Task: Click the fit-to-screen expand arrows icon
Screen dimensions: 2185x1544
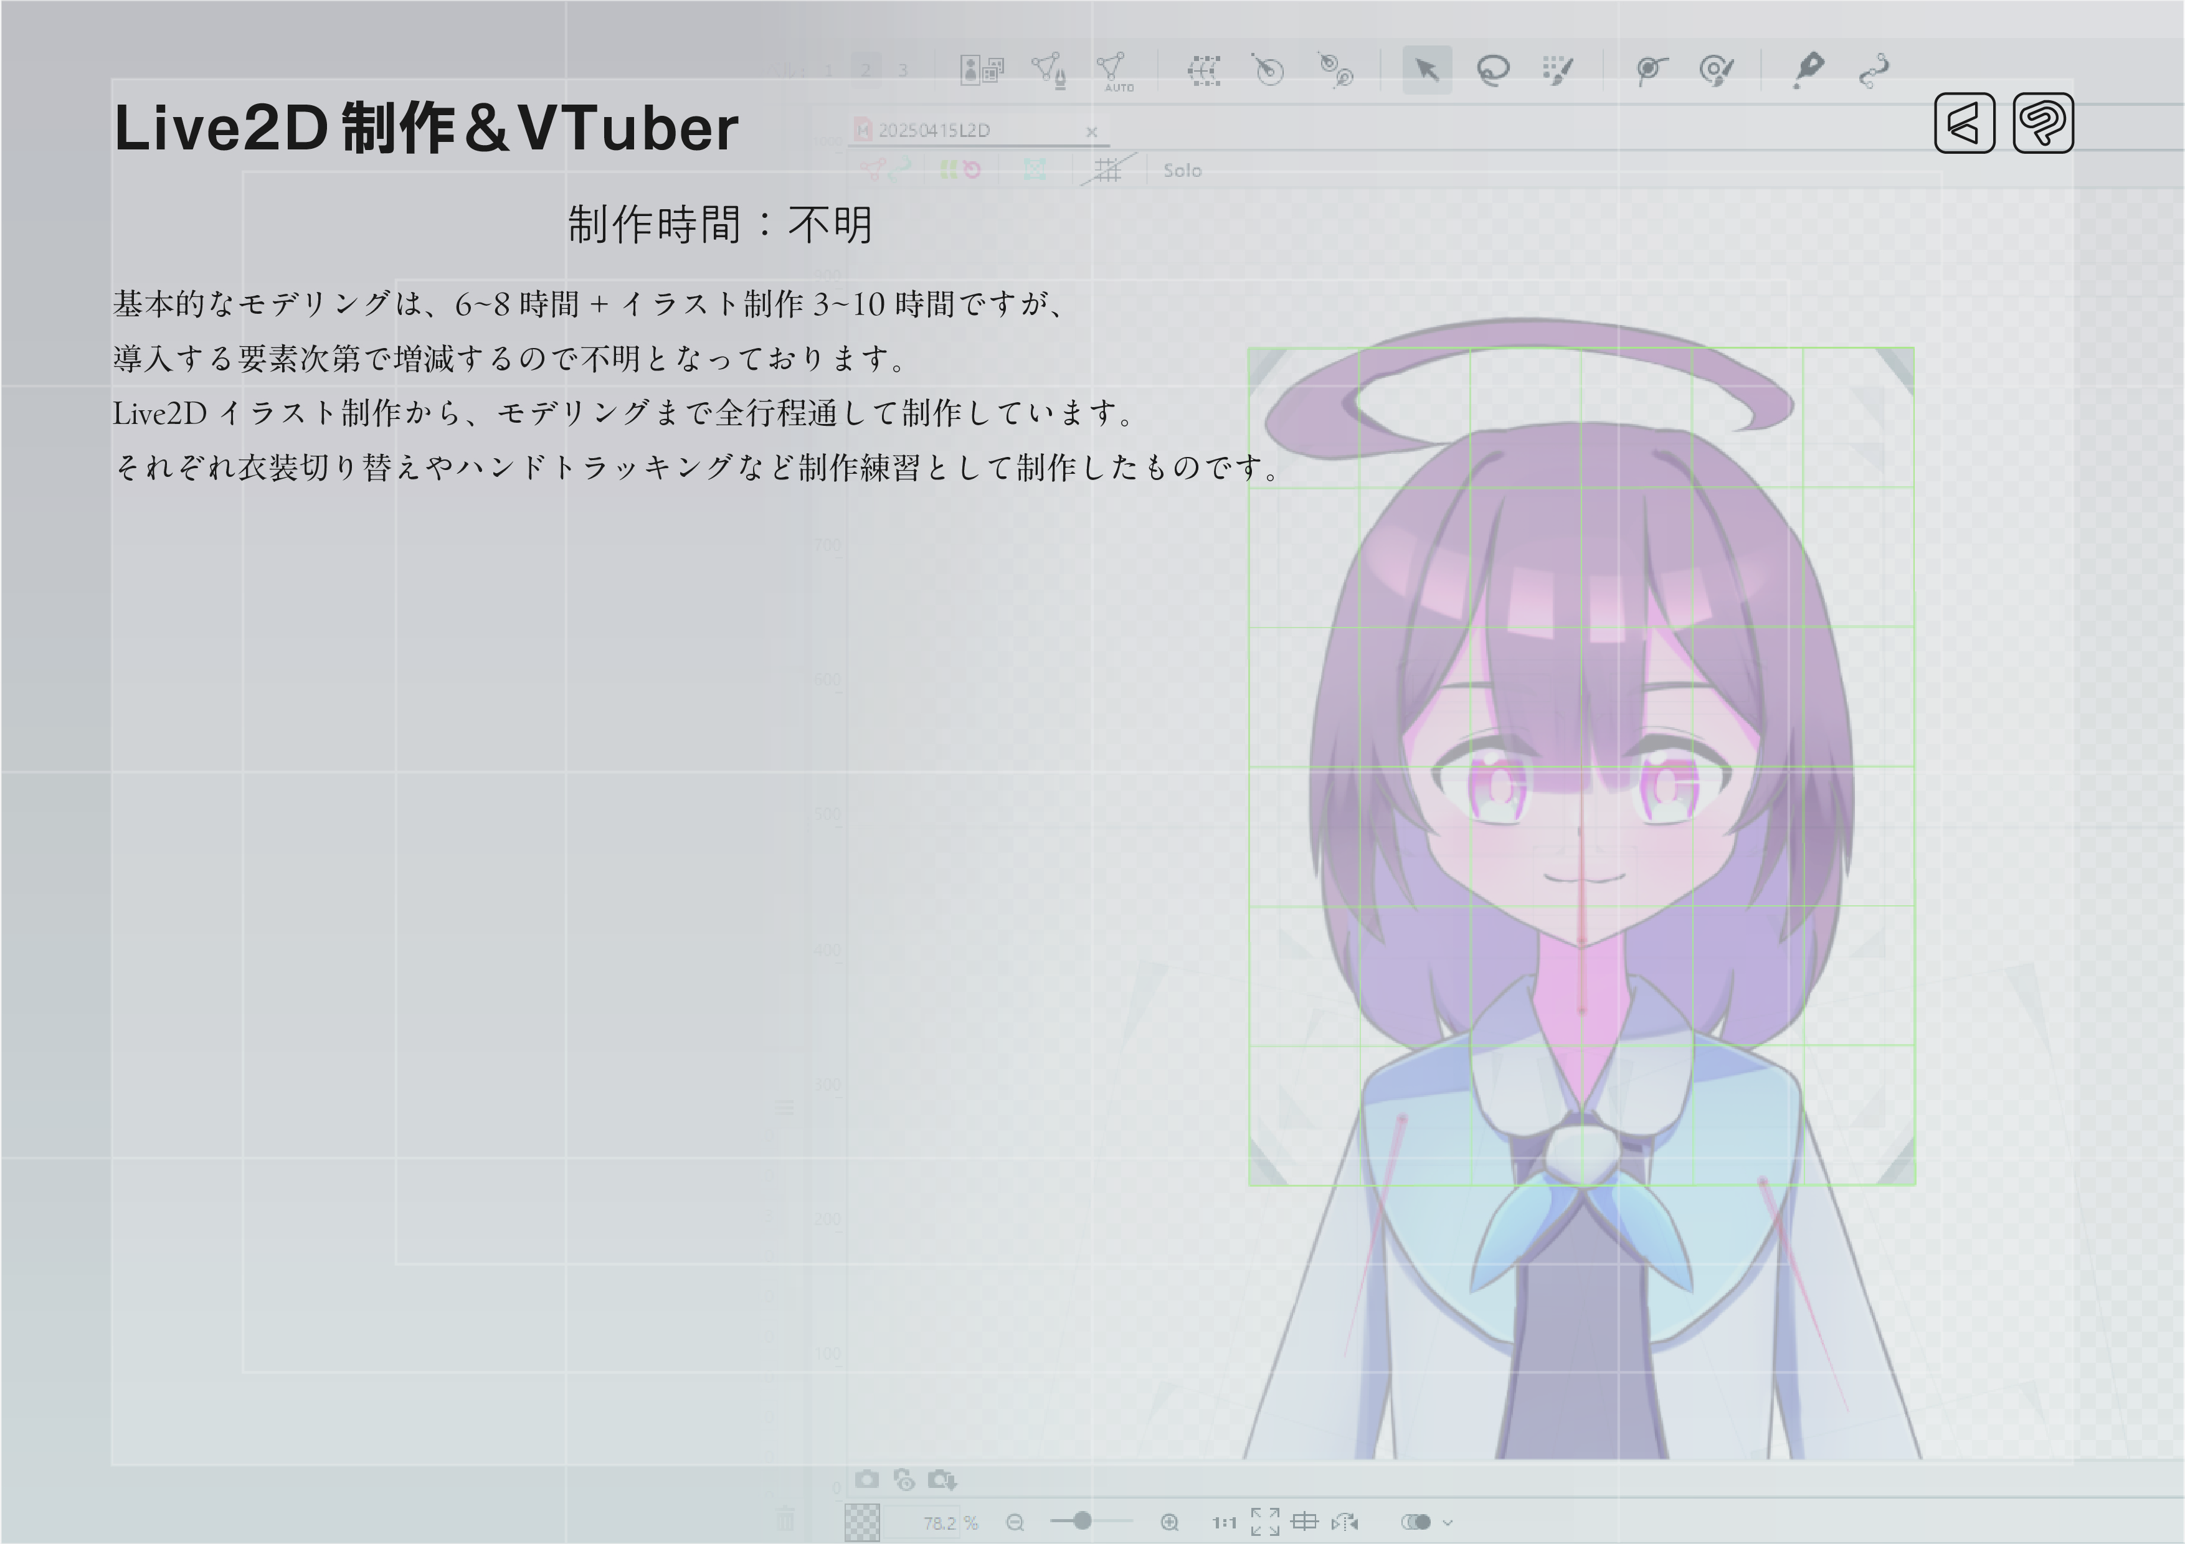Action: point(1265,1522)
